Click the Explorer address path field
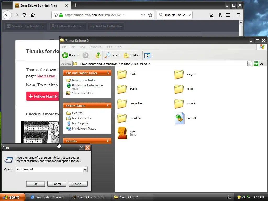This screenshot has height=201, width=268. 160,64
